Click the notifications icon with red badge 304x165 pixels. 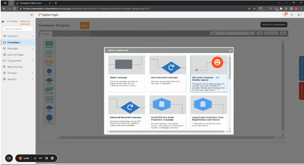[285, 15]
